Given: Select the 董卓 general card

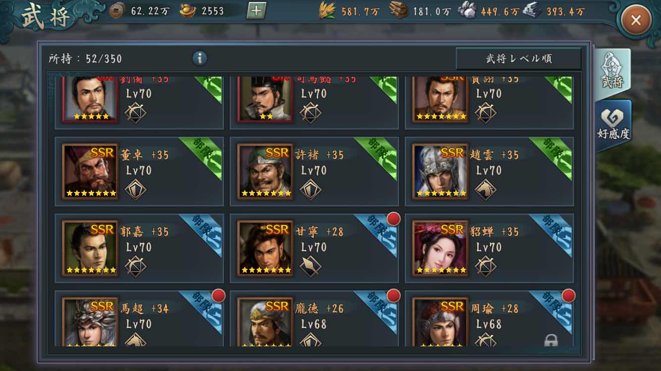Looking at the screenshot, I should (139, 171).
